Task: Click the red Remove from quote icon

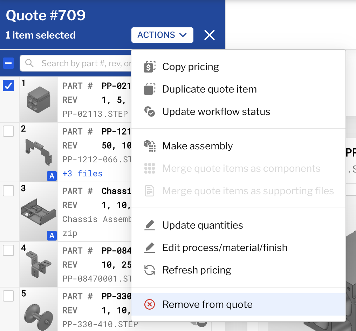Action: [x=150, y=304]
